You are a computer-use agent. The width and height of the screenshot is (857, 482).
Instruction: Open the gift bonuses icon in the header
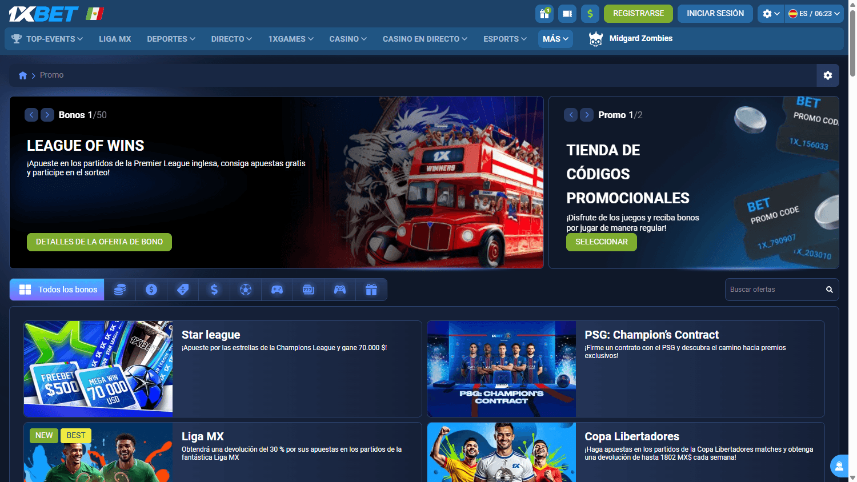pos(544,13)
